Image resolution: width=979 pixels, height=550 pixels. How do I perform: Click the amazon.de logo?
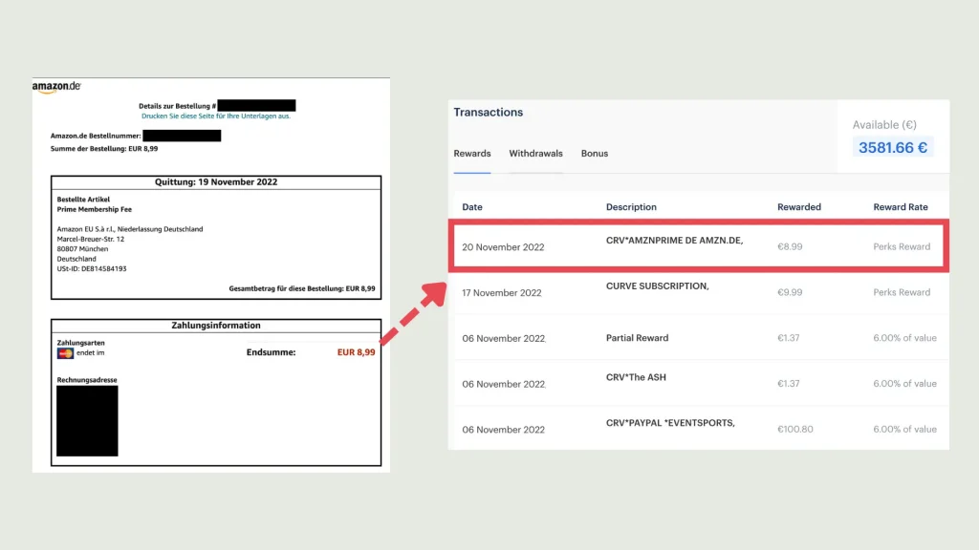coord(56,87)
